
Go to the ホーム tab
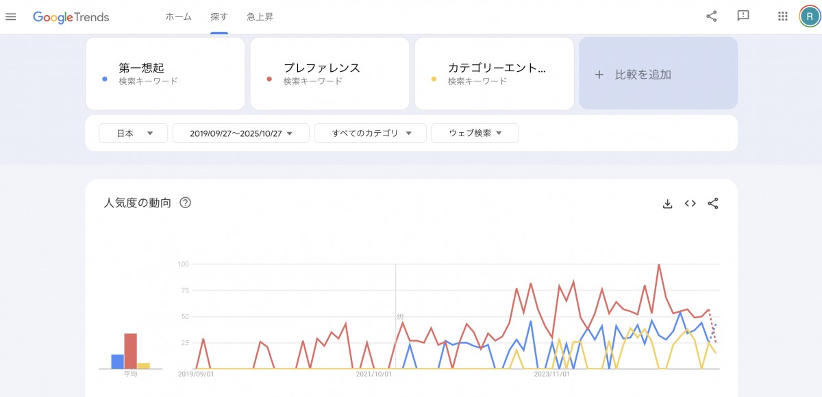178,17
